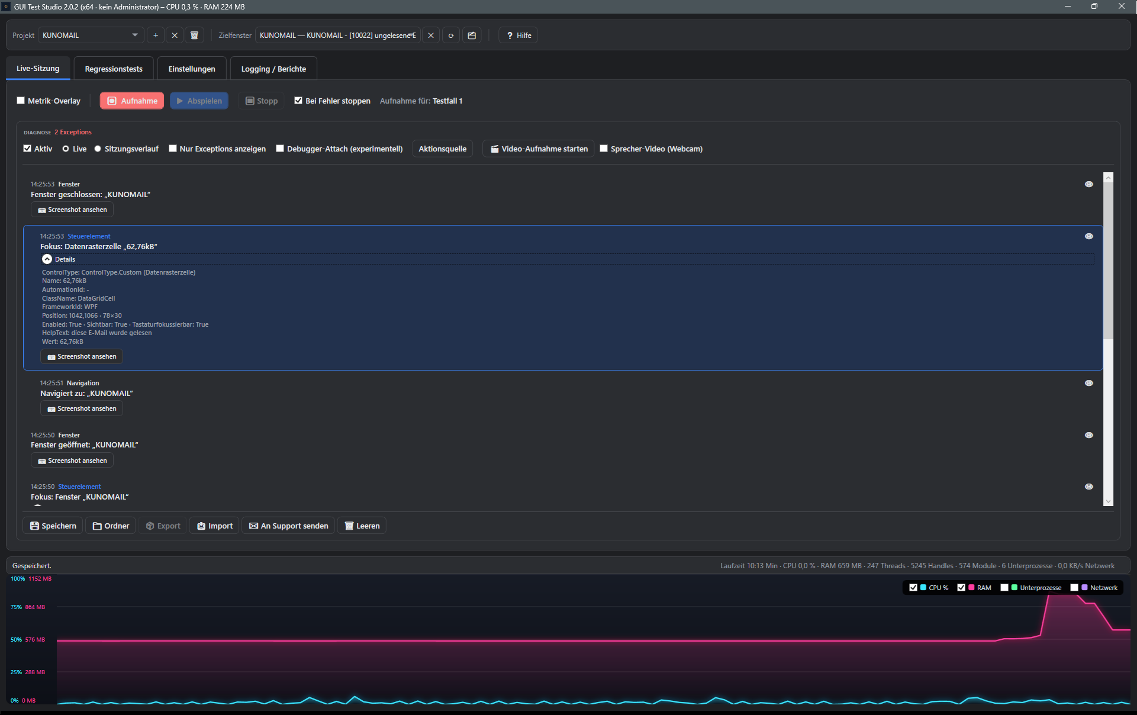
Task: Open the Logging / Berichte tab
Action: [x=273, y=69]
